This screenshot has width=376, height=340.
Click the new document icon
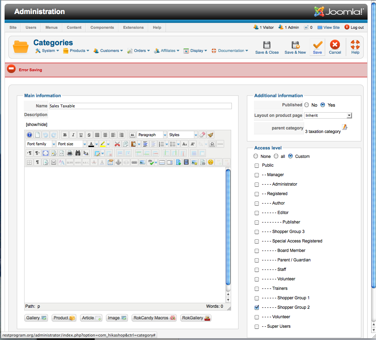click(38, 135)
